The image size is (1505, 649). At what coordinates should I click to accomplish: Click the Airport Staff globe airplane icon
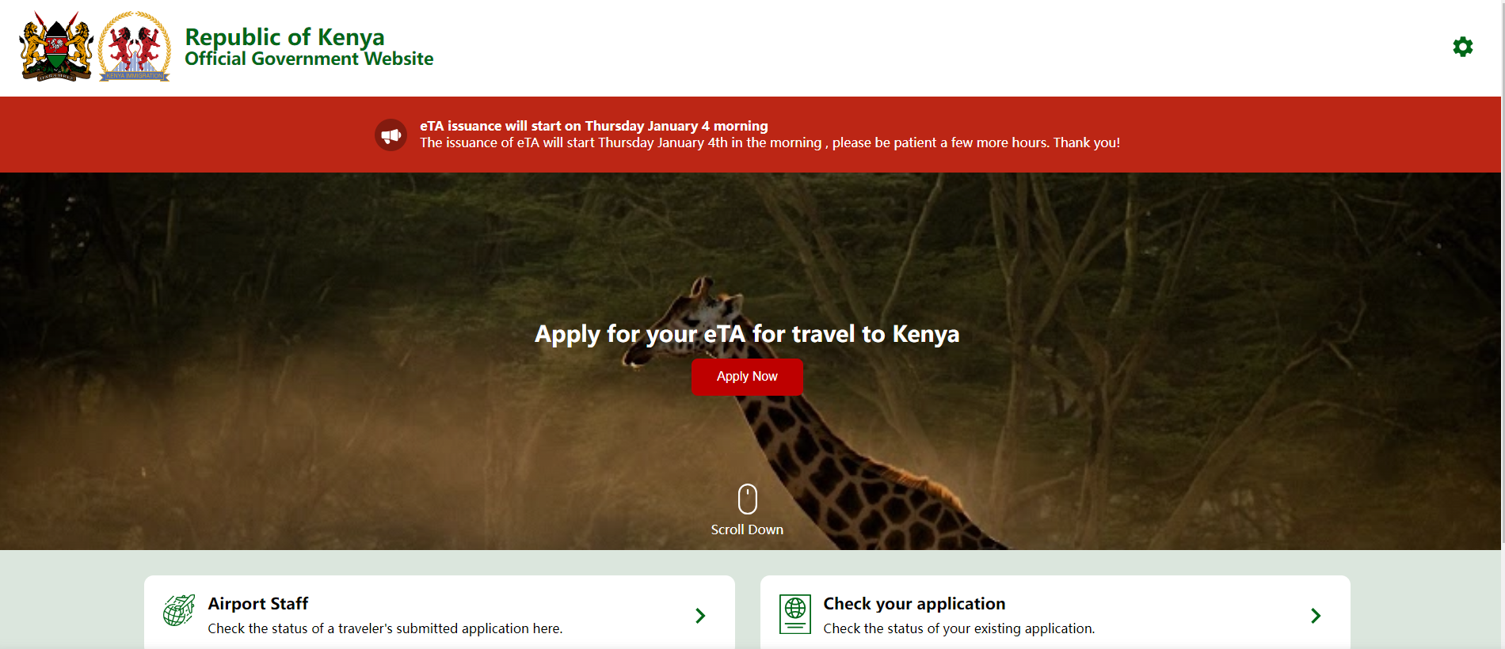[x=179, y=611]
